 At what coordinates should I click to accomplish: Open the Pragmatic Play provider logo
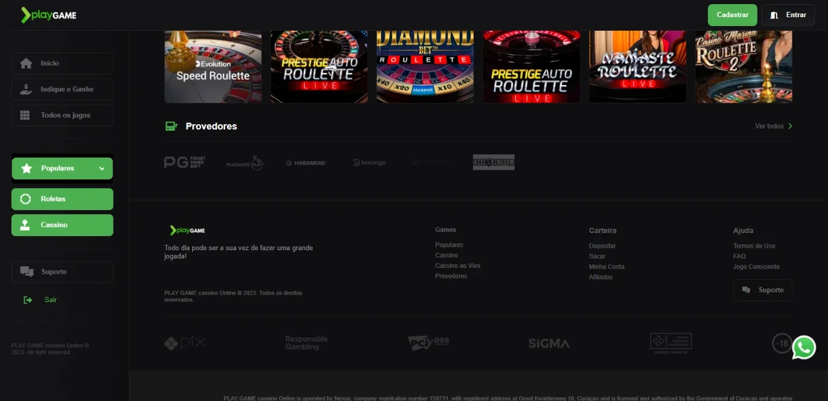245,162
